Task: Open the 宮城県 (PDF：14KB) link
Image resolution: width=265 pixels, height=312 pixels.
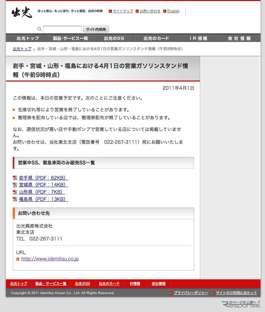Action: pyautogui.click(x=43, y=185)
